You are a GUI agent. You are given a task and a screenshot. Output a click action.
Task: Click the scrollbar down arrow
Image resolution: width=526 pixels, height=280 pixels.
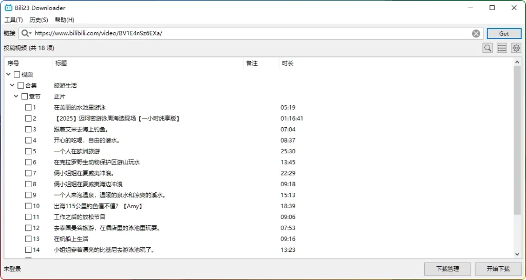[517, 254]
